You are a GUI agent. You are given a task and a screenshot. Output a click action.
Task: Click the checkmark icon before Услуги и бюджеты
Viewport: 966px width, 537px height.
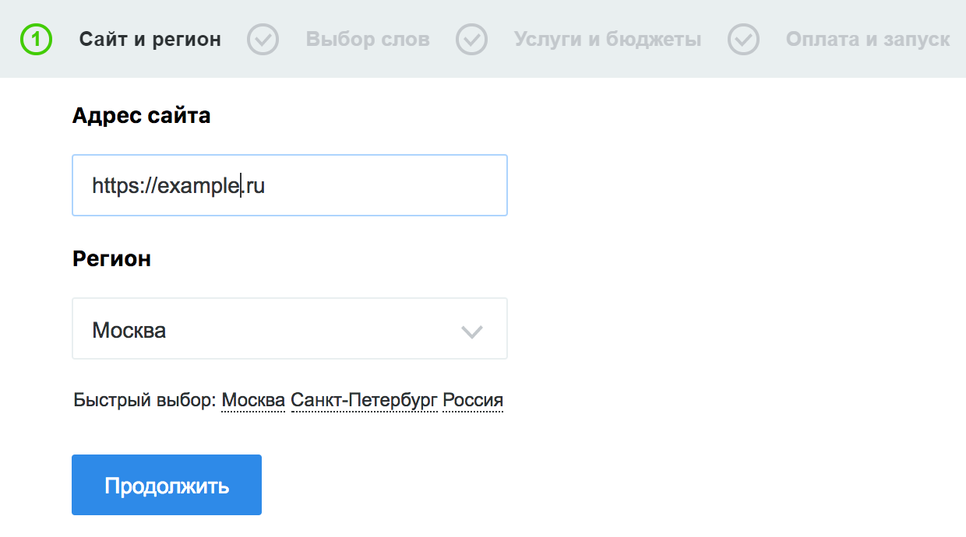[471, 40]
